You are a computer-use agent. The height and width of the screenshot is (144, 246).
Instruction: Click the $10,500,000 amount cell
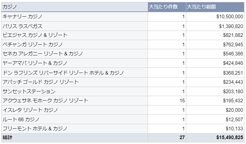pos(215,17)
